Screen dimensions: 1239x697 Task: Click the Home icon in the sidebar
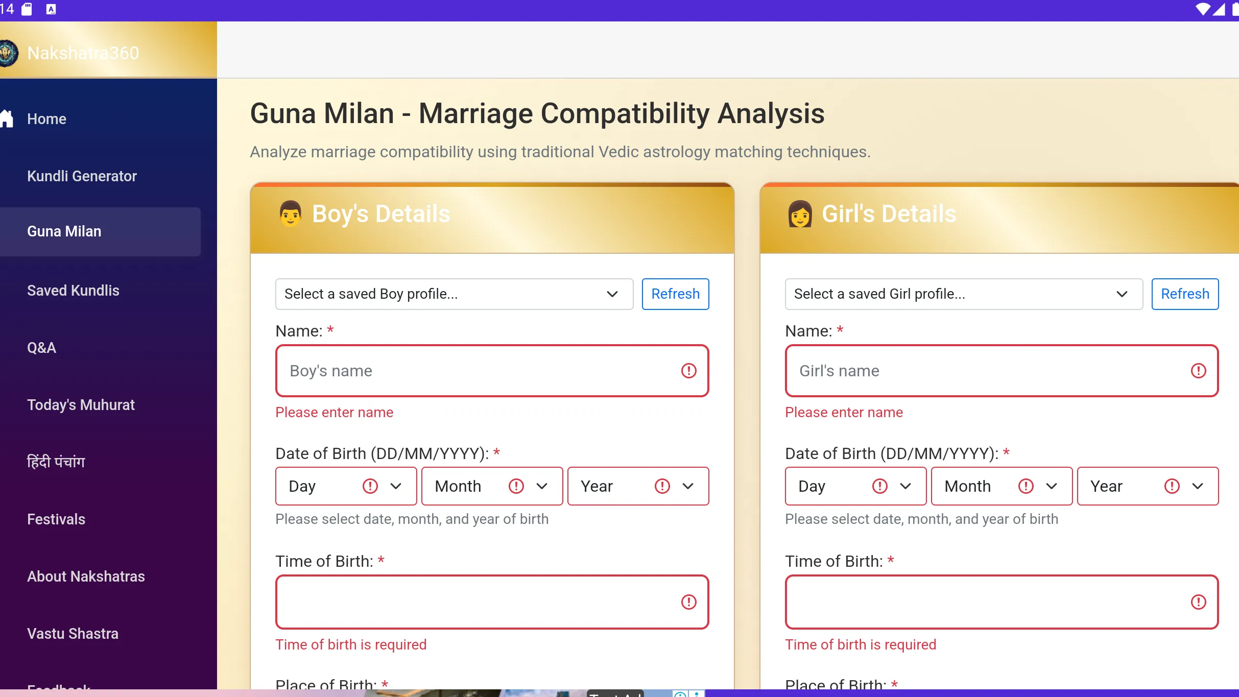(7, 118)
